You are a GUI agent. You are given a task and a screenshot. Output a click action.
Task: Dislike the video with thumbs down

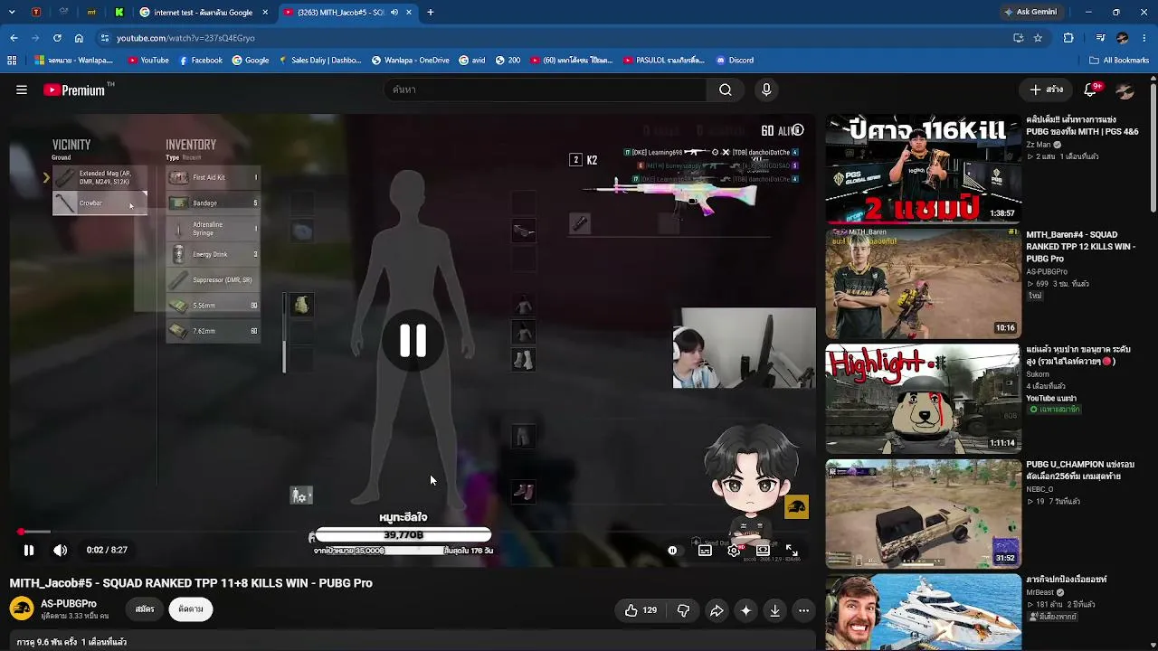(683, 610)
